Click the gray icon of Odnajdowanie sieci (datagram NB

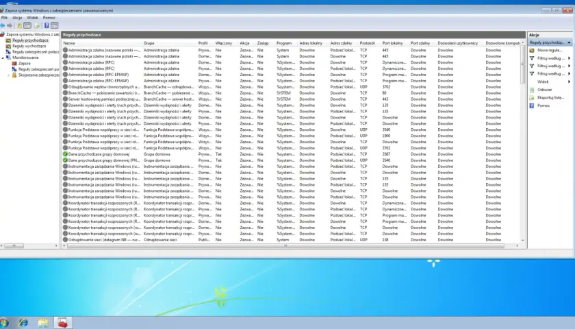pyautogui.click(x=65, y=239)
